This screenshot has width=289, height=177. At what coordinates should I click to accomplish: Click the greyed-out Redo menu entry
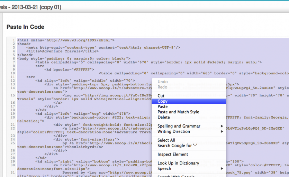click(x=162, y=87)
